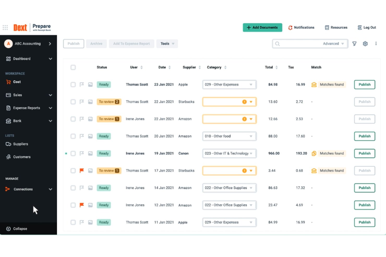Click To review status on 22 Jan Starbucks
This screenshot has height=257, width=386.
(109, 102)
